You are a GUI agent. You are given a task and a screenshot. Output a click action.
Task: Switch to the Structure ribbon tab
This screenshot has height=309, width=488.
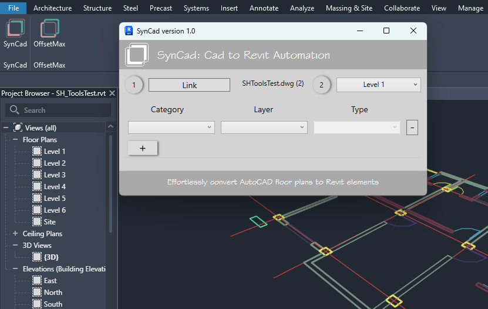tap(97, 8)
